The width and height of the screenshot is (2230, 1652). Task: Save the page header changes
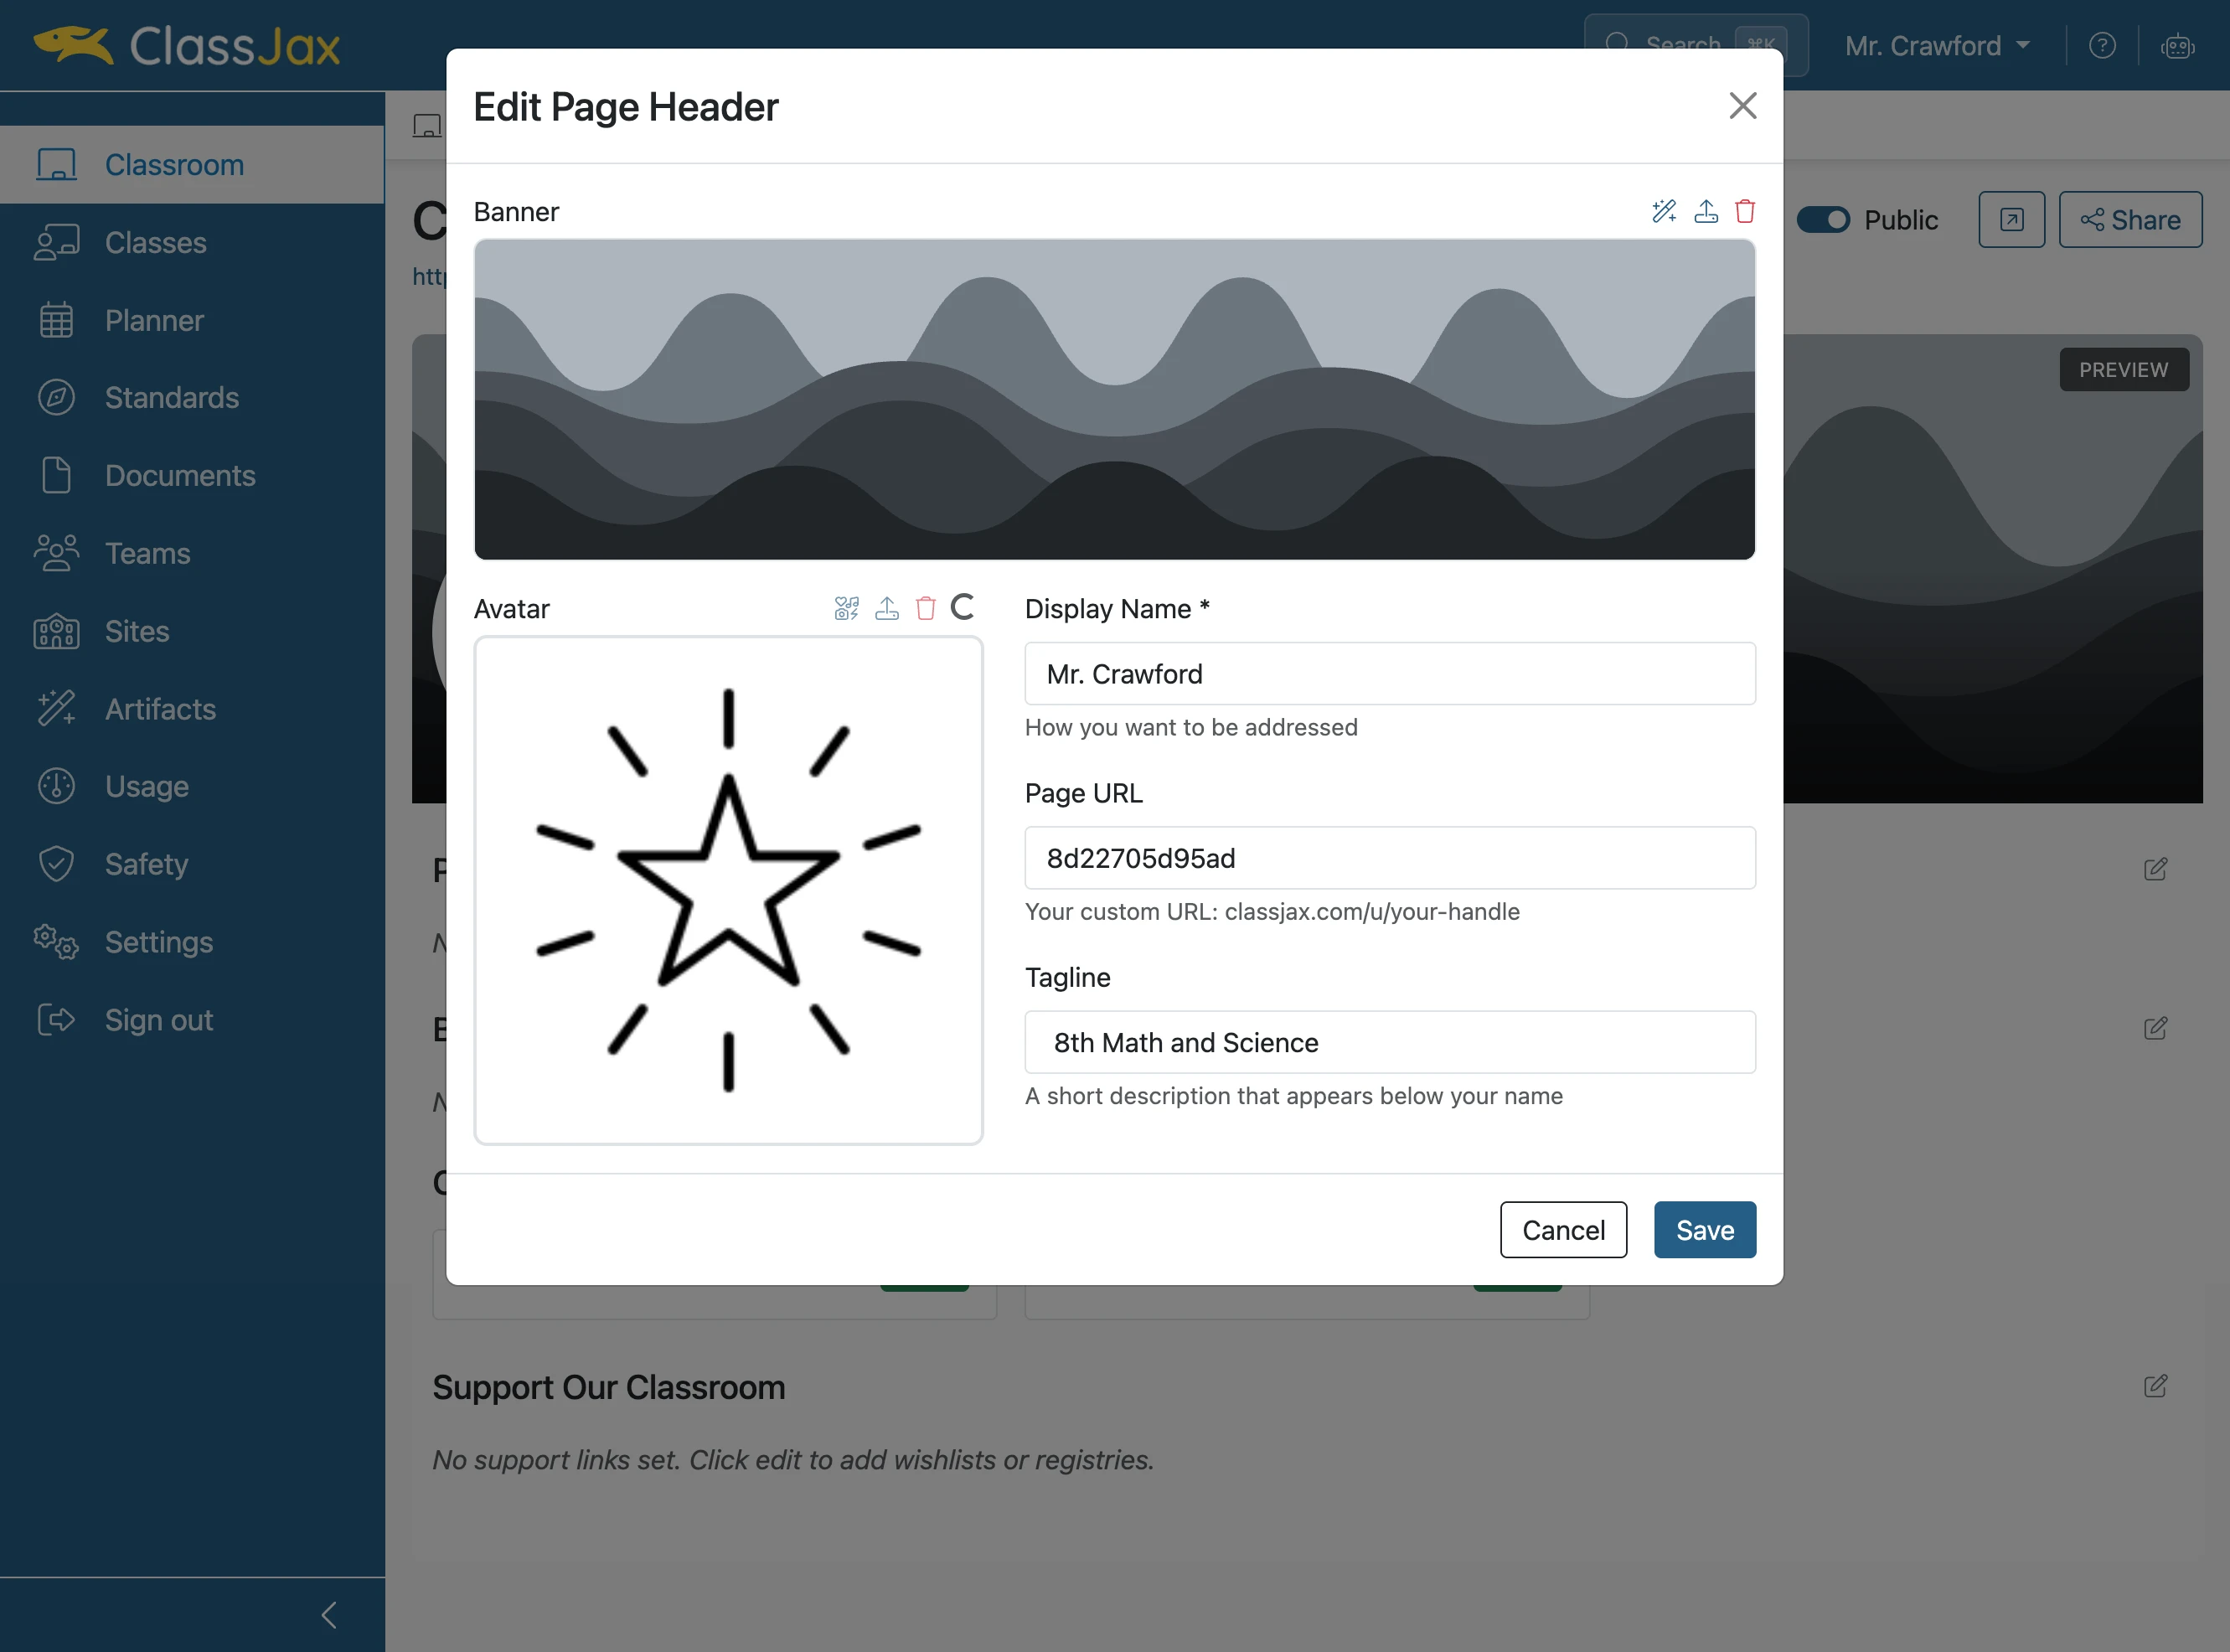[1705, 1230]
